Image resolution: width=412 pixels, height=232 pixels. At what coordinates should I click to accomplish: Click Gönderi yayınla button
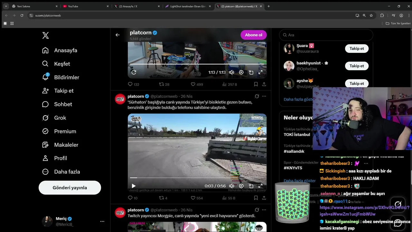(70, 188)
